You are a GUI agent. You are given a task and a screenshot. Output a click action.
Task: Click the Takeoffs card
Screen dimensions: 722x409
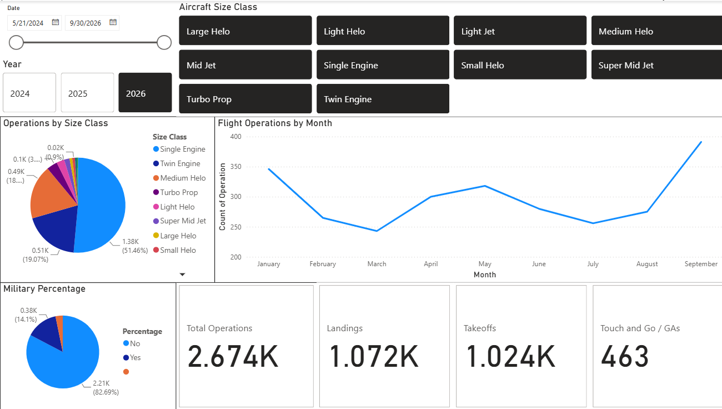[x=521, y=346]
